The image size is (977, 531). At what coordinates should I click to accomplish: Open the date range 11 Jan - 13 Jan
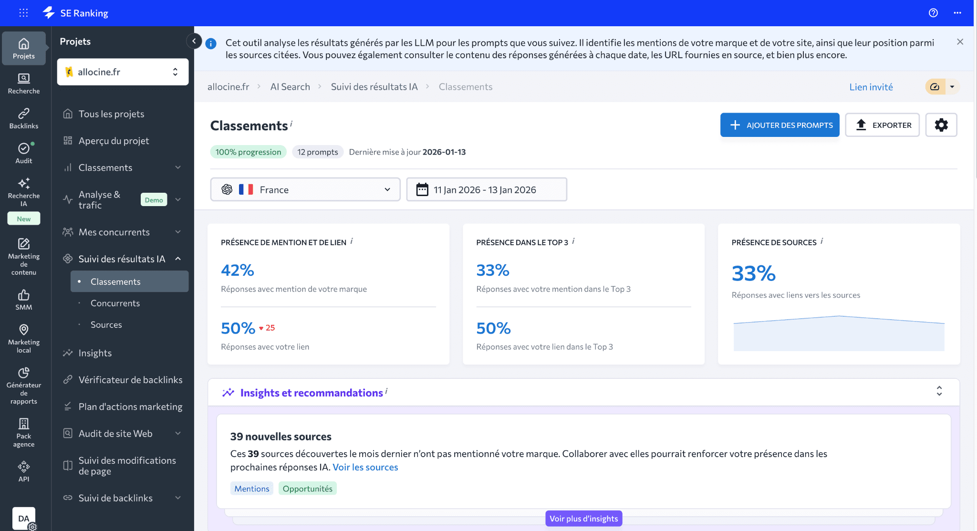[486, 189]
